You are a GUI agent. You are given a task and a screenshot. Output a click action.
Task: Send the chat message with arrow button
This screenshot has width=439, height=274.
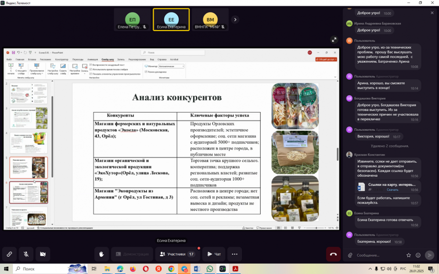click(x=430, y=255)
